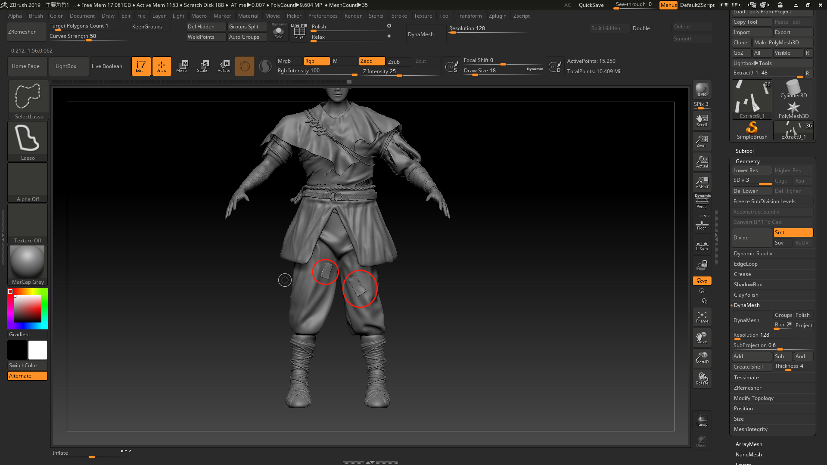Pick a color in the color picker
This screenshot has height=465, width=827.
pyautogui.click(x=28, y=309)
